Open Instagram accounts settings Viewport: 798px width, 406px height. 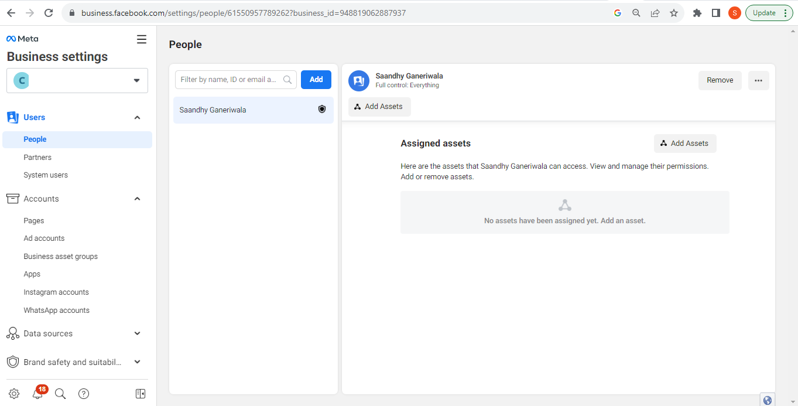[56, 292]
